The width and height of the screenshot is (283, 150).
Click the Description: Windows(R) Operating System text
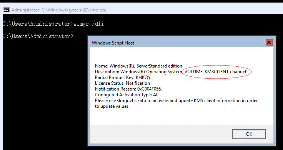pyautogui.click(x=138, y=72)
